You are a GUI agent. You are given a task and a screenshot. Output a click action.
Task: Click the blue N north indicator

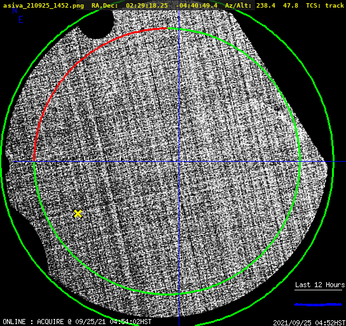(15, 10)
